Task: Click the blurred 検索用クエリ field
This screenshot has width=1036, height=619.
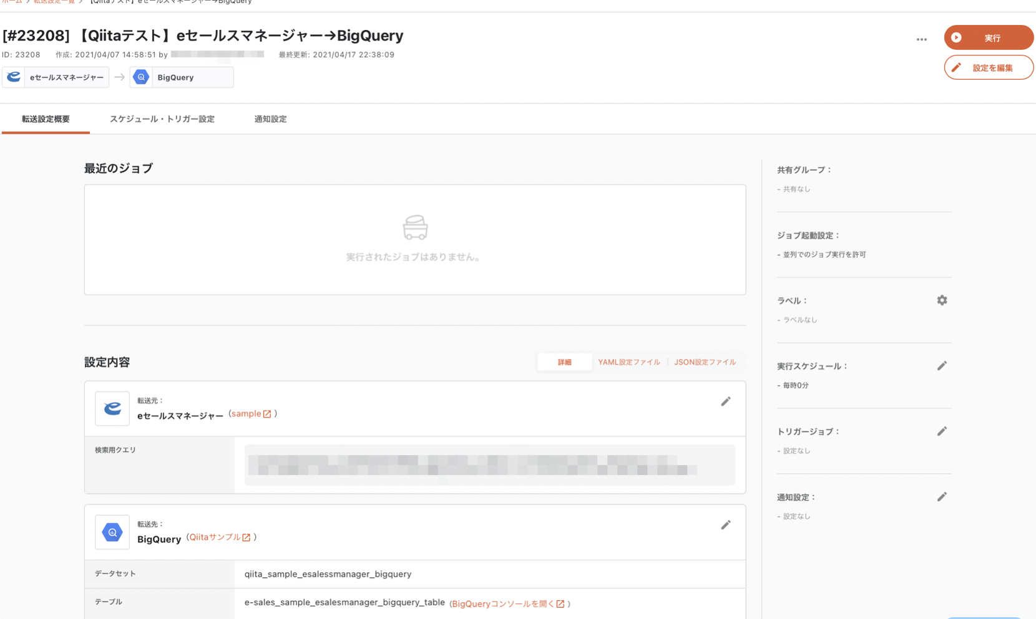Action: [x=490, y=465]
